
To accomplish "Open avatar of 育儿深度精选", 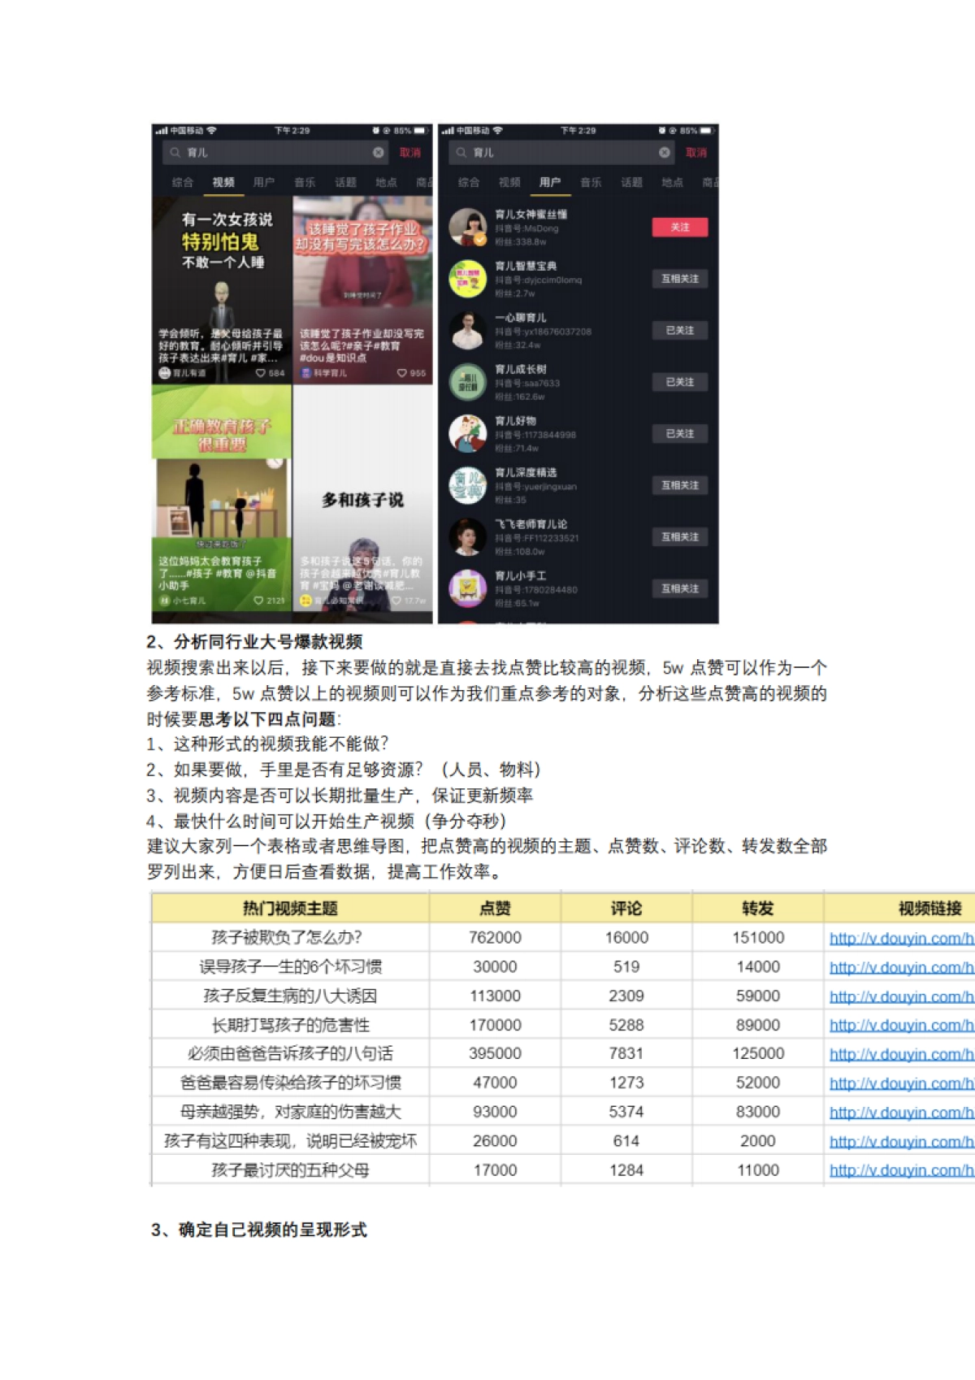I will (468, 485).
